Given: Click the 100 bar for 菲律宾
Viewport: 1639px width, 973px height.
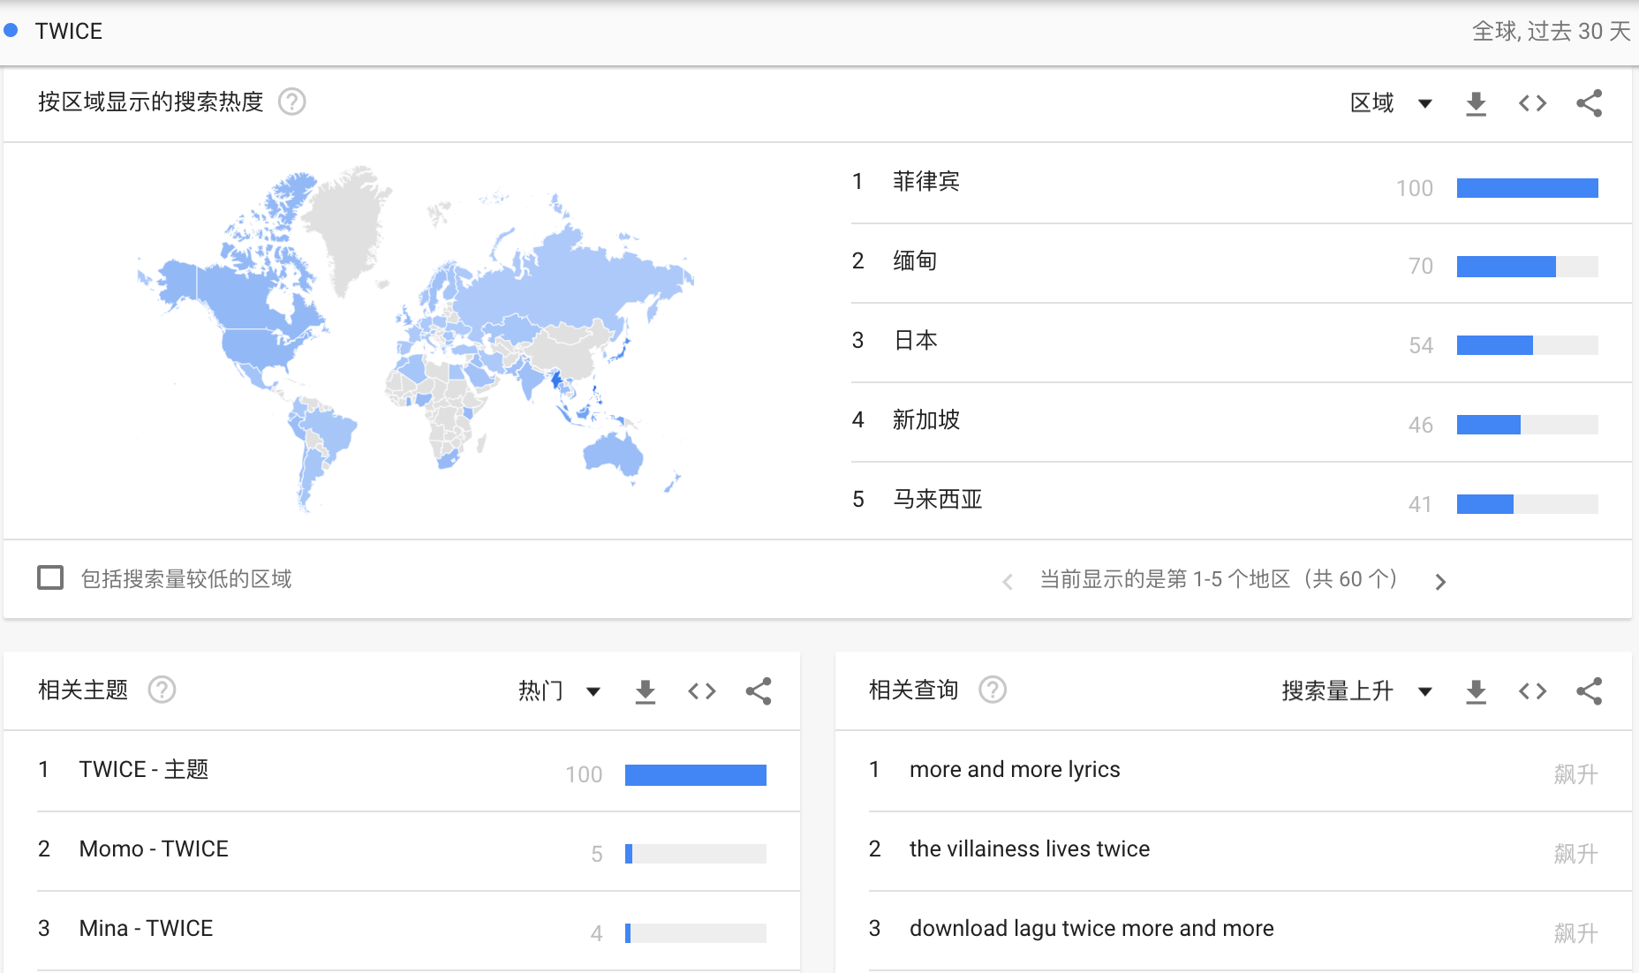Looking at the screenshot, I should [x=1527, y=188].
